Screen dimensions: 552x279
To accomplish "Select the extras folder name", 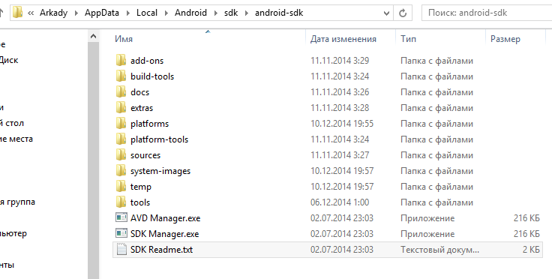I will pos(142,108).
